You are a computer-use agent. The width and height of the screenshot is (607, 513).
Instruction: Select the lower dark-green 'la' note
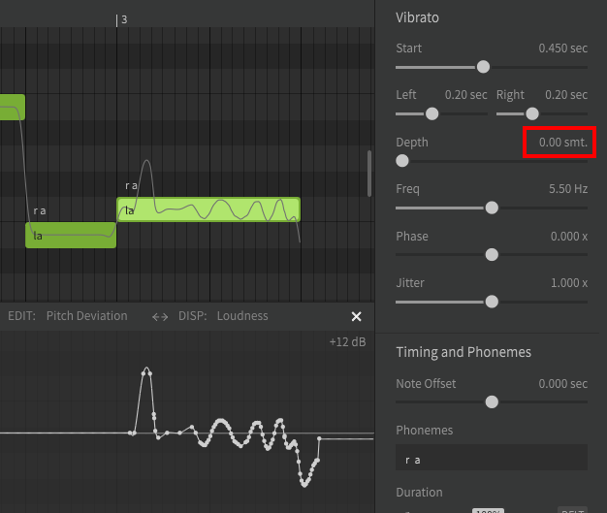71,235
